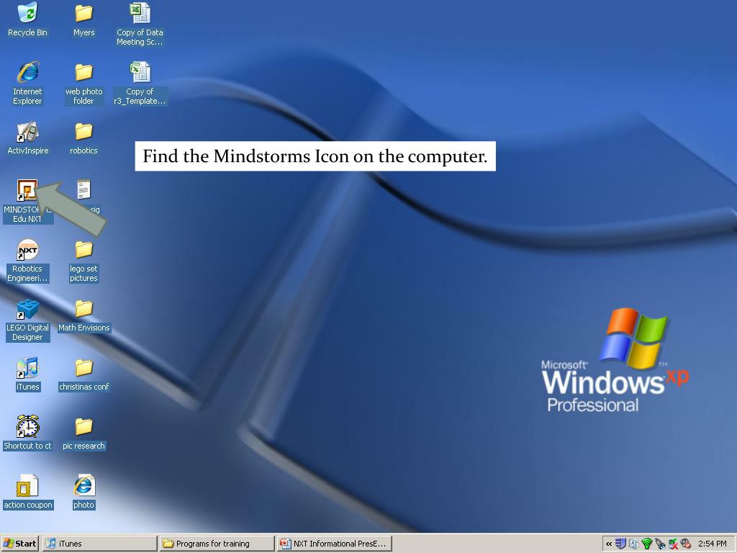Select the notepad text file icon
This screenshot has width=737, height=553.
tap(83, 190)
